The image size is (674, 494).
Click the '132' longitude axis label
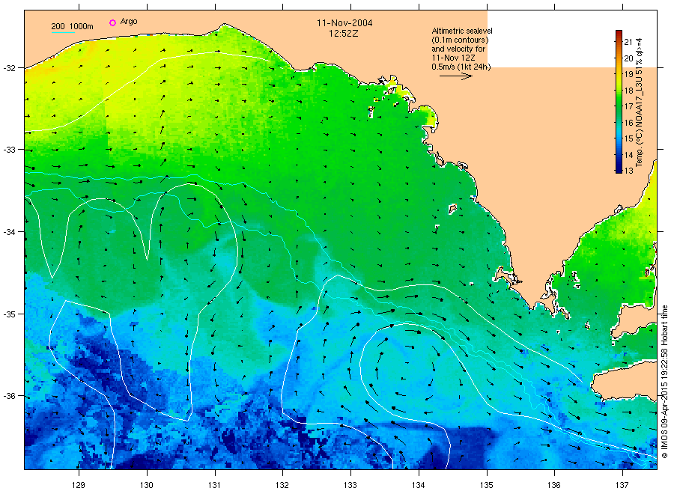(x=282, y=485)
